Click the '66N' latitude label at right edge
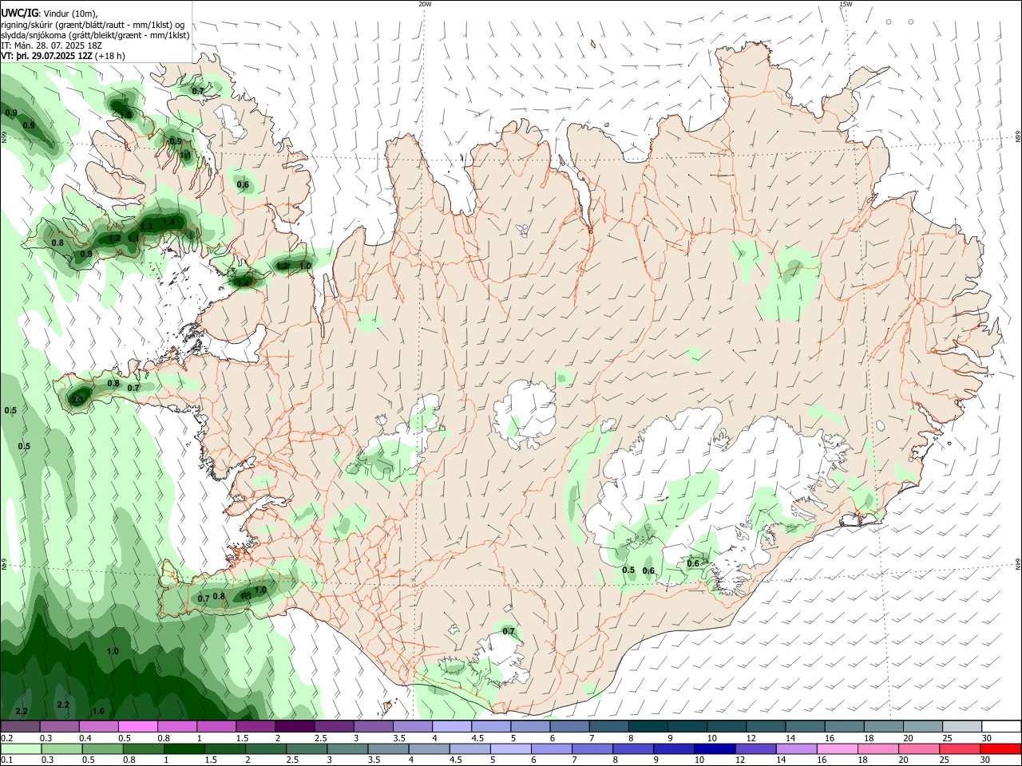The width and height of the screenshot is (1022, 766). coord(1018,138)
